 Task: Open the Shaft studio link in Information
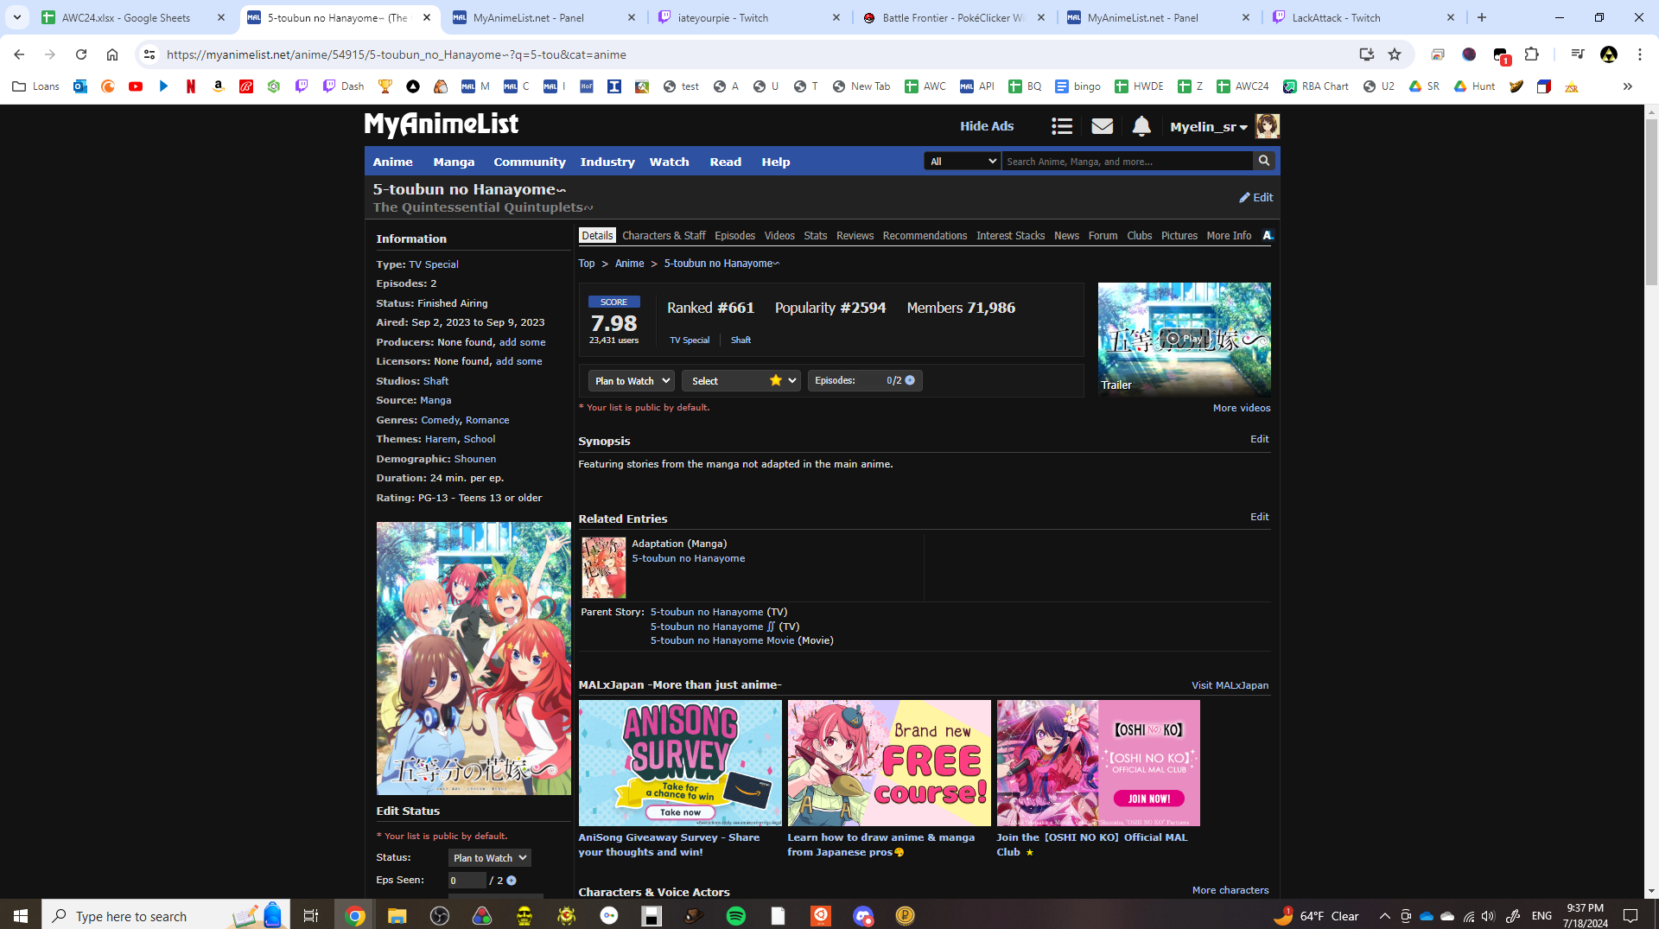coord(436,381)
